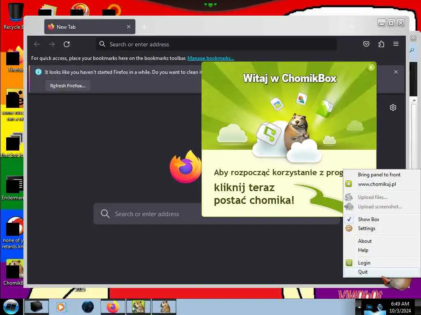Click the Firefox taskbar button
This screenshot has height=315, width=421.
click(113, 307)
